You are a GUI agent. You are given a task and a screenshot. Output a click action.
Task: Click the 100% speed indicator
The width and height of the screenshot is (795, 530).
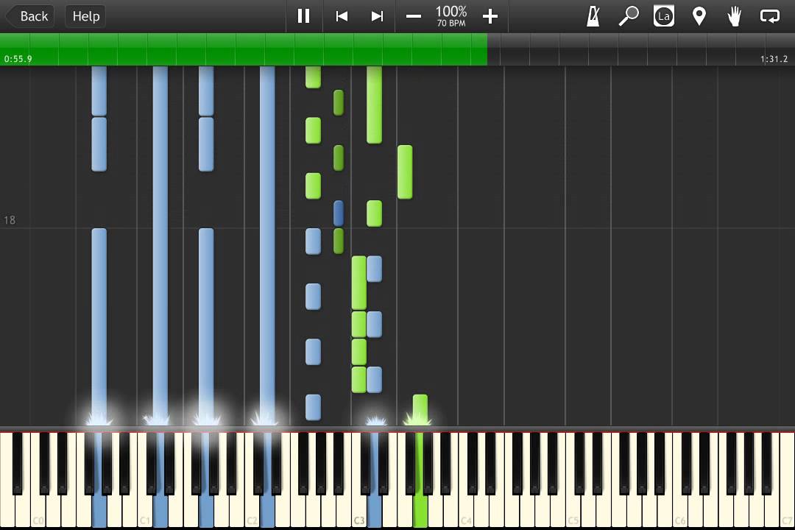click(451, 15)
